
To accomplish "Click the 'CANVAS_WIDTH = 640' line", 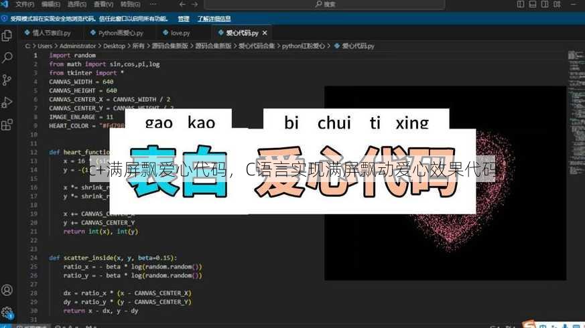I will tap(81, 82).
